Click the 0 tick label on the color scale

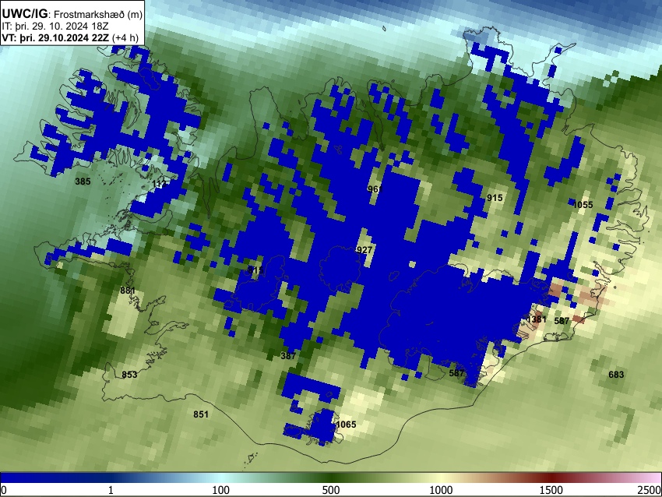pos(4,490)
